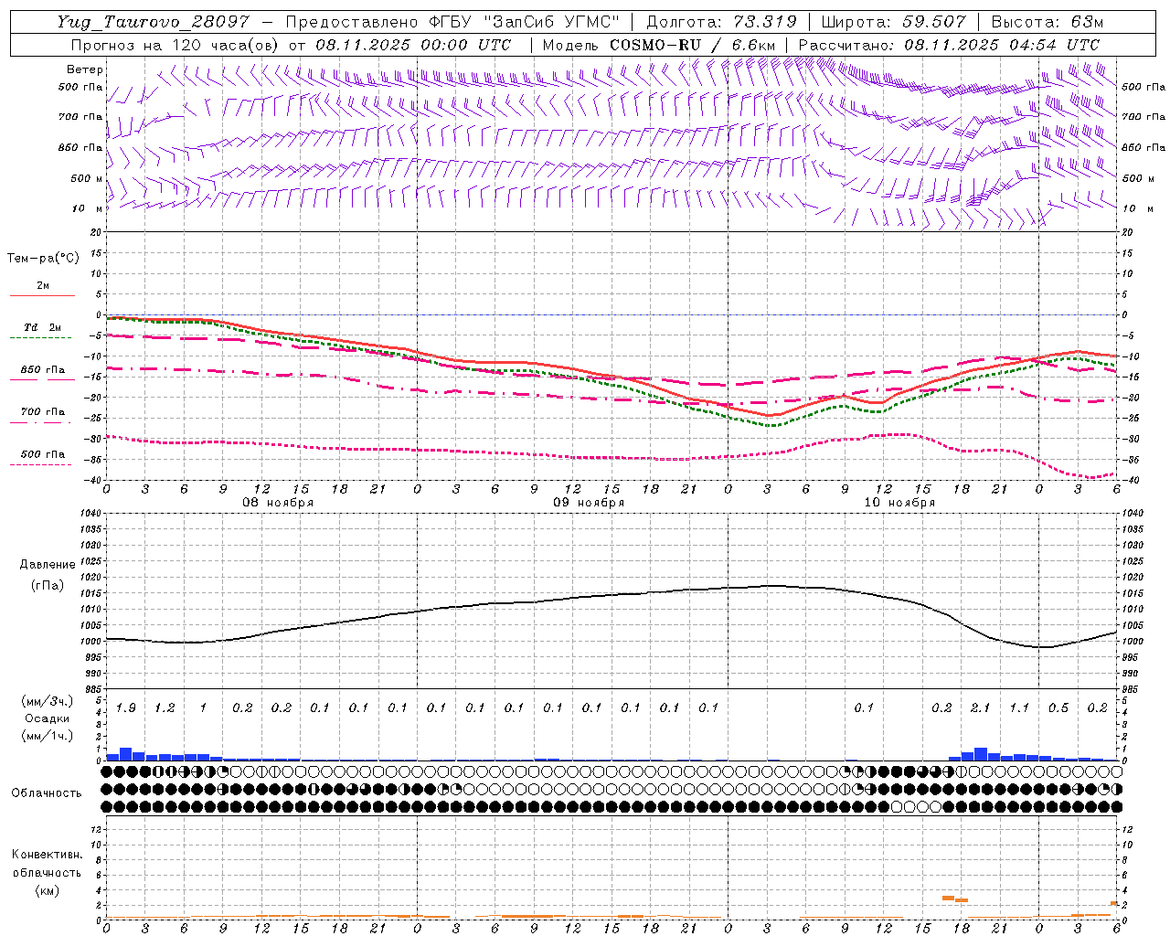
Task: Click 12 on the left convective cloud axis
Action: (x=97, y=830)
